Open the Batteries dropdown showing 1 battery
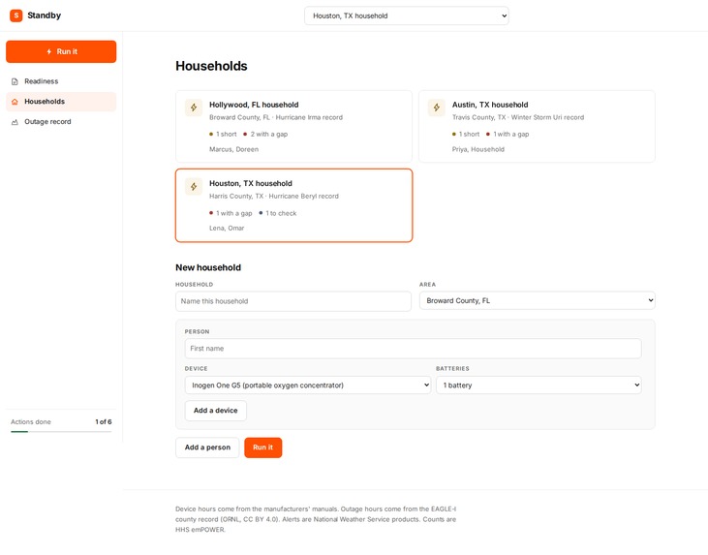This screenshot has height=555, width=708. (539, 385)
